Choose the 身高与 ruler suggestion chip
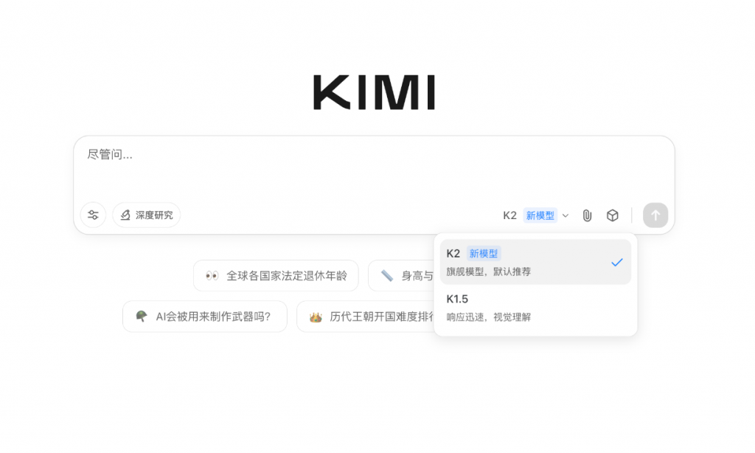Viewport: 755px width, 453px height. 402,276
